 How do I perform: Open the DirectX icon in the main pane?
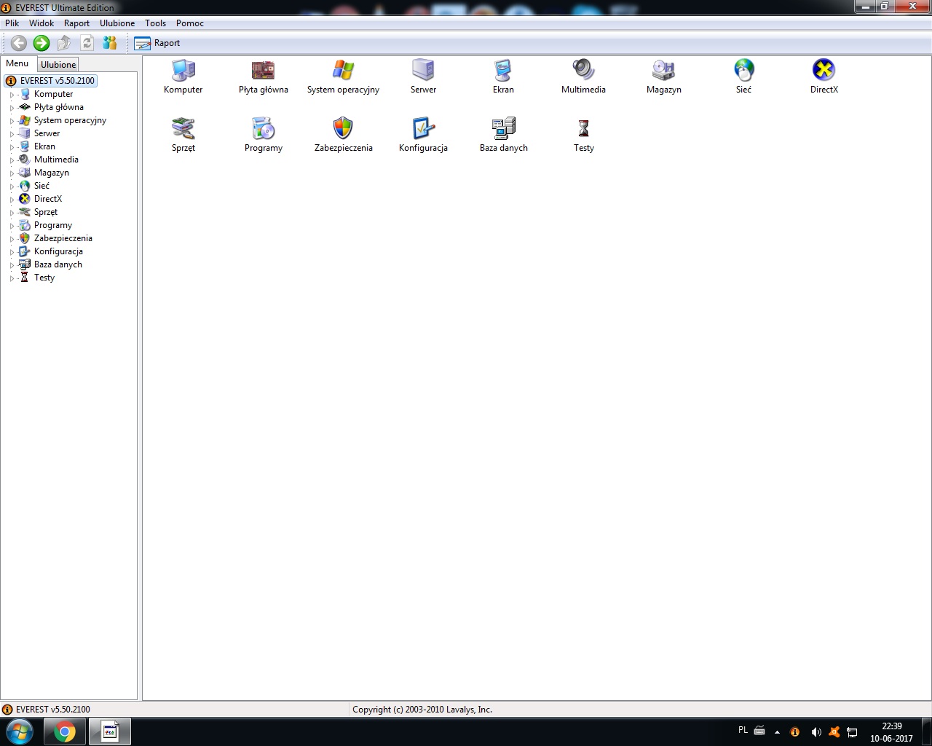(x=824, y=70)
